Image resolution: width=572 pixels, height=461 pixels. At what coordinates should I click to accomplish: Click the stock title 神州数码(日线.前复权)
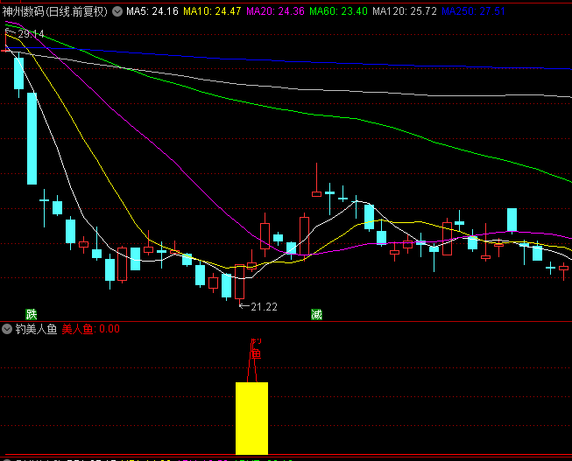click(55, 11)
